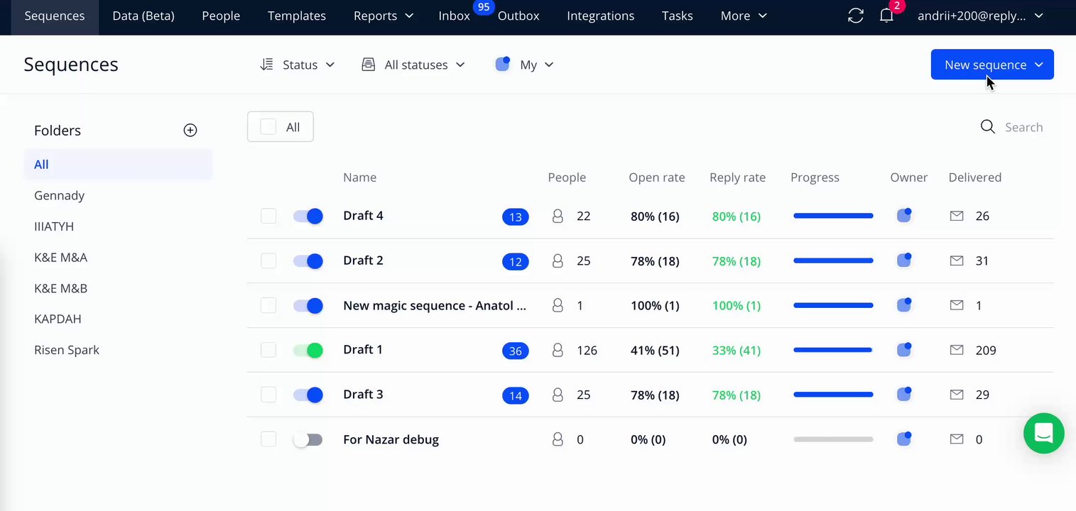Click the people icon in Draft 1 row

point(558,350)
